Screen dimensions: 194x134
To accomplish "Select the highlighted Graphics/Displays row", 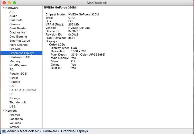I will pyautogui.click(x=21, y=53).
